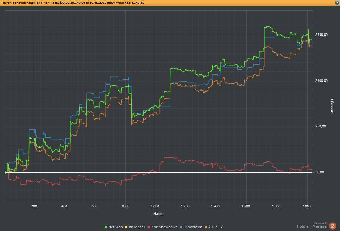Click the $100,00 y-axis label
340x231 pixels.
(321, 81)
